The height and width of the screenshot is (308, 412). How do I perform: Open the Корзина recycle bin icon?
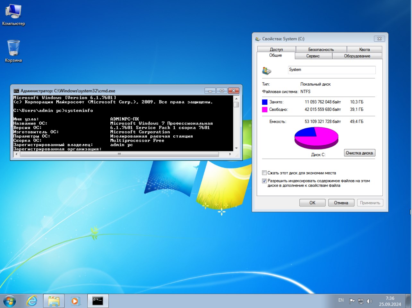[x=13, y=48]
